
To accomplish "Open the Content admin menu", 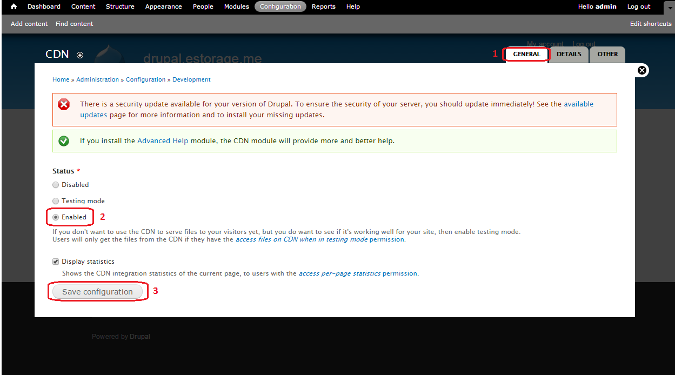I will click(83, 6).
